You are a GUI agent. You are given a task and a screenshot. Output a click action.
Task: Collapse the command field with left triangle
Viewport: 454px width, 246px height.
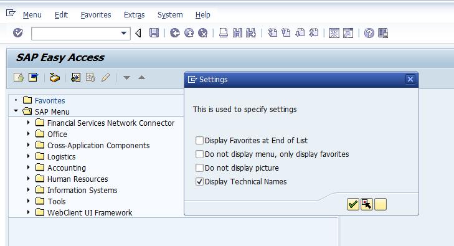[138, 33]
